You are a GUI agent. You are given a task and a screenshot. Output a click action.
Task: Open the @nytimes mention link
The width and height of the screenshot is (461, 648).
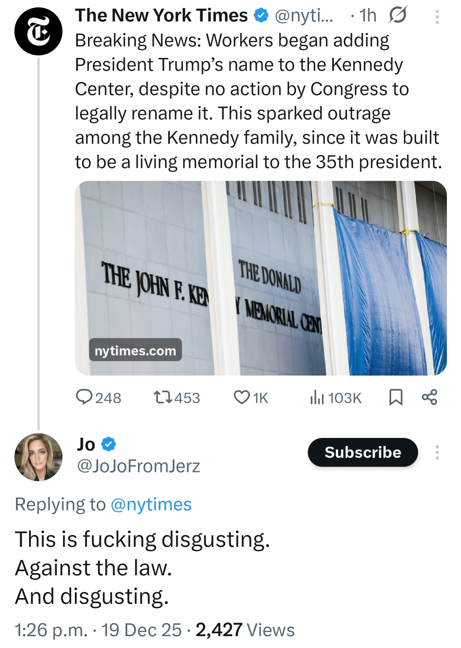click(x=151, y=505)
